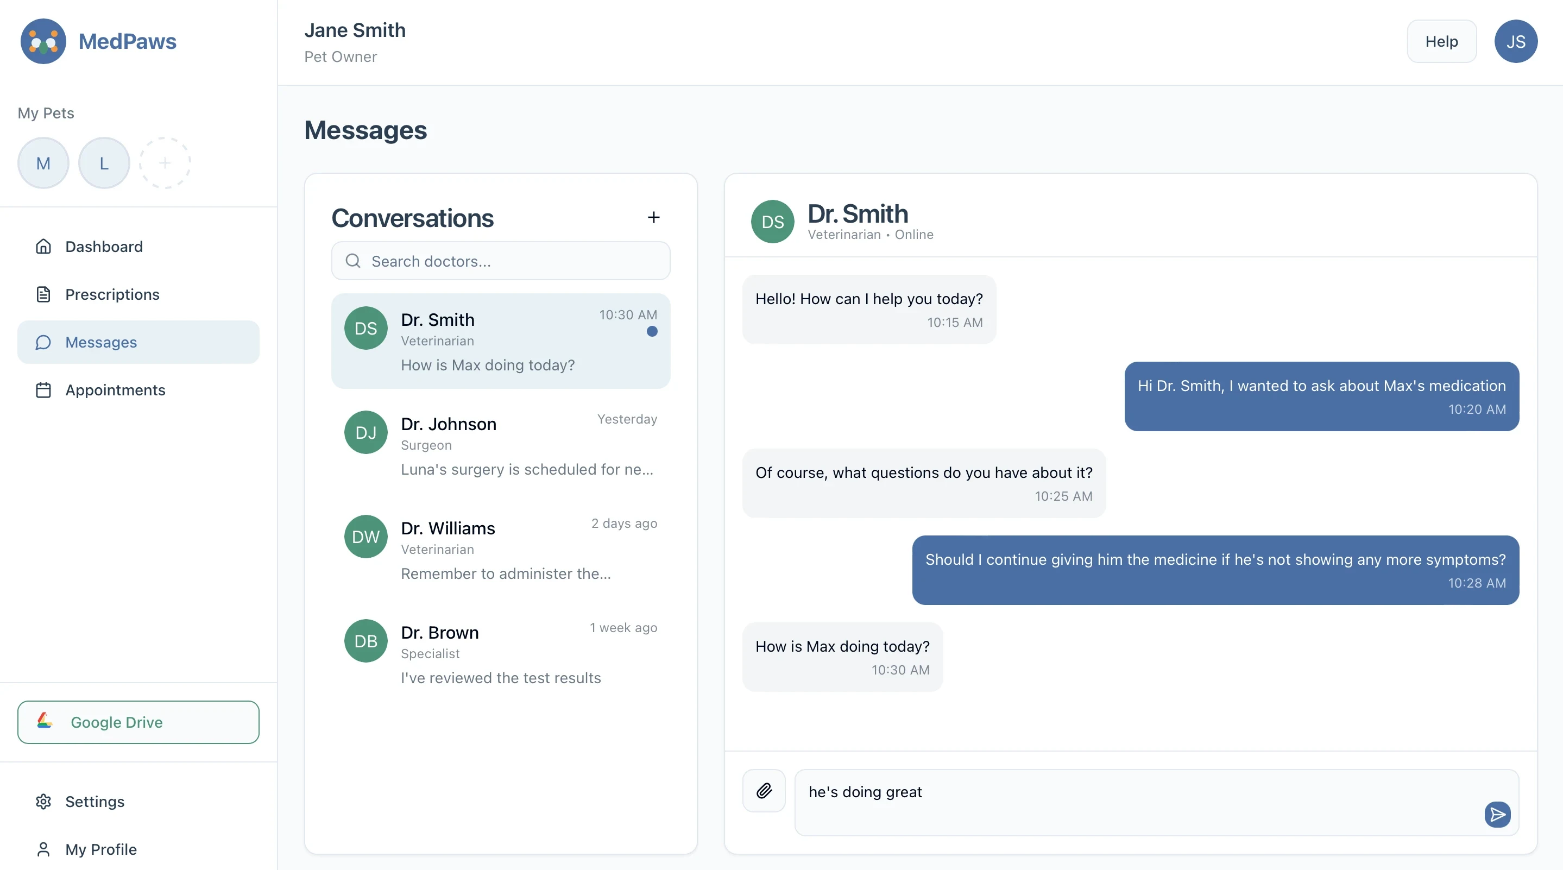Open Dr. Johnson's conversation name

449,424
